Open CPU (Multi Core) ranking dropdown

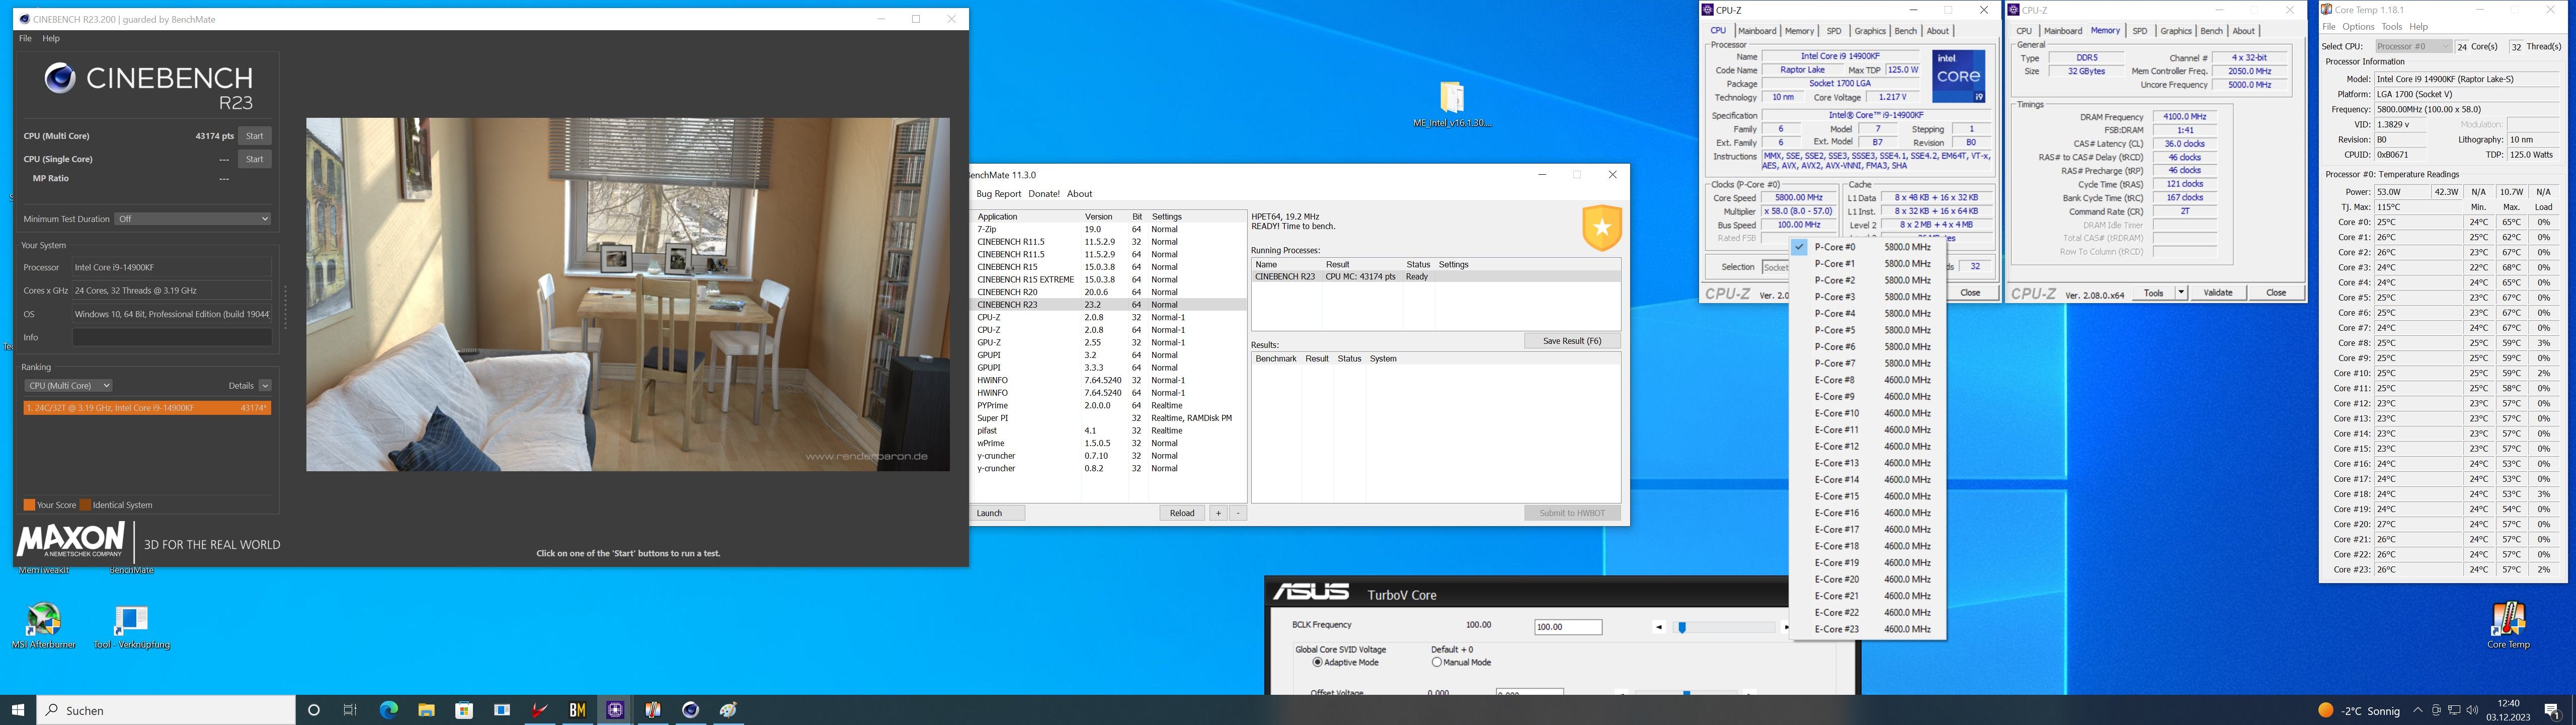pyautogui.click(x=68, y=386)
